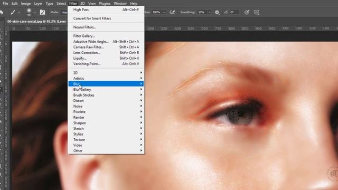Expand the Blur Gallery submenu
The image size is (338, 190).
(106, 89)
